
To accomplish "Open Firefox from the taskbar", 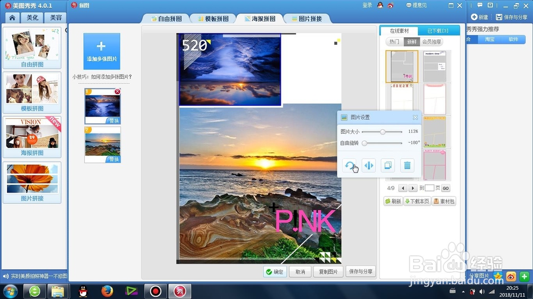I will click(x=107, y=291).
